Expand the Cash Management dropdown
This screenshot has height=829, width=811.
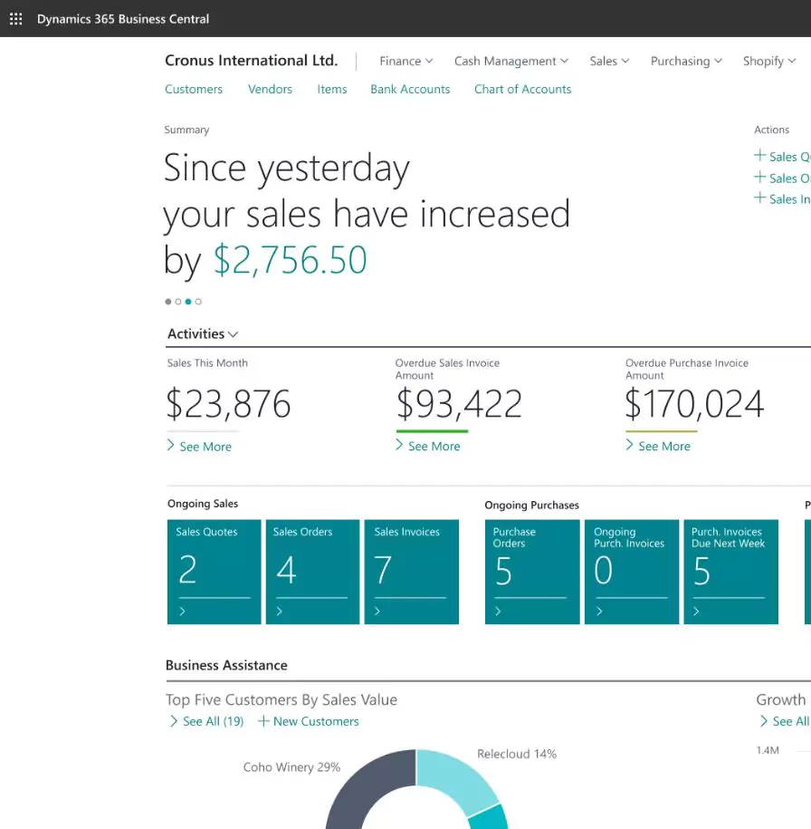pyautogui.click(x=510, y=61)
